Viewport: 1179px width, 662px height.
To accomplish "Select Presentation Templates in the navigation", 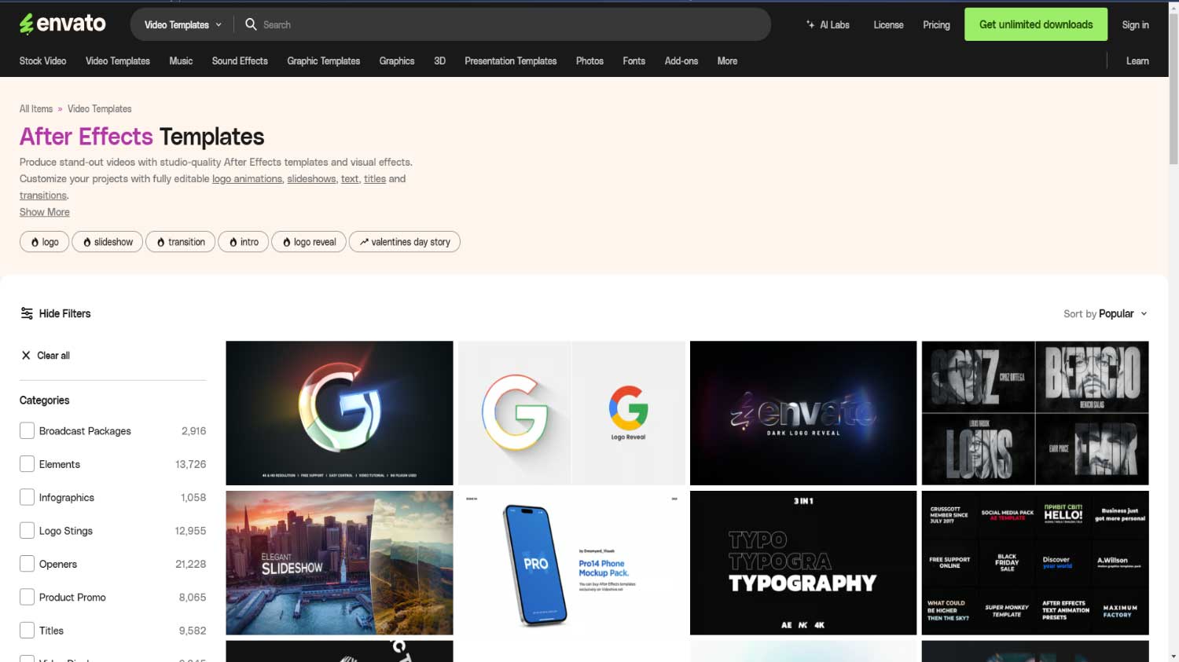I will 510,60.
